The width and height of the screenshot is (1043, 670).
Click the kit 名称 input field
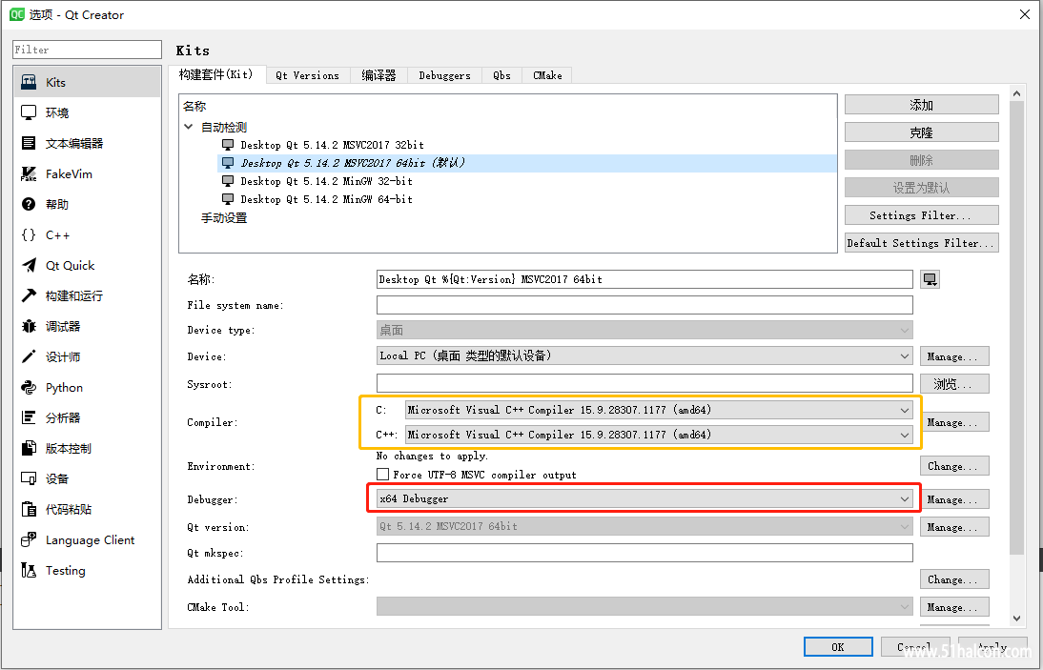click(644, 279)
